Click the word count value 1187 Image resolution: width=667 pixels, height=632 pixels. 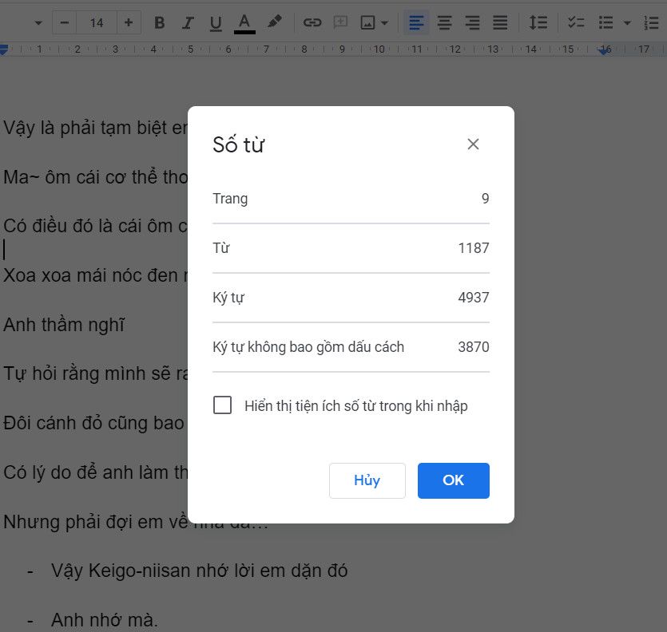474,248
